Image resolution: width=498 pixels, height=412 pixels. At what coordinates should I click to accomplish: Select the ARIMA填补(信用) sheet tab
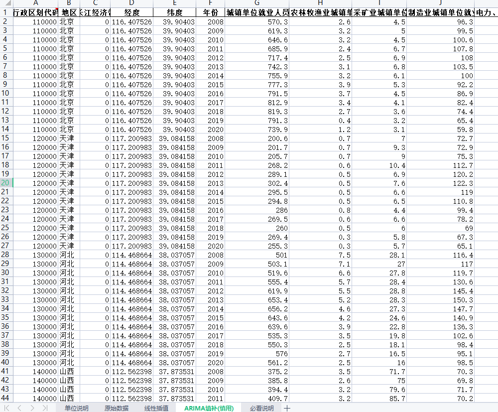pyautogui.click(x=209, y=408)
